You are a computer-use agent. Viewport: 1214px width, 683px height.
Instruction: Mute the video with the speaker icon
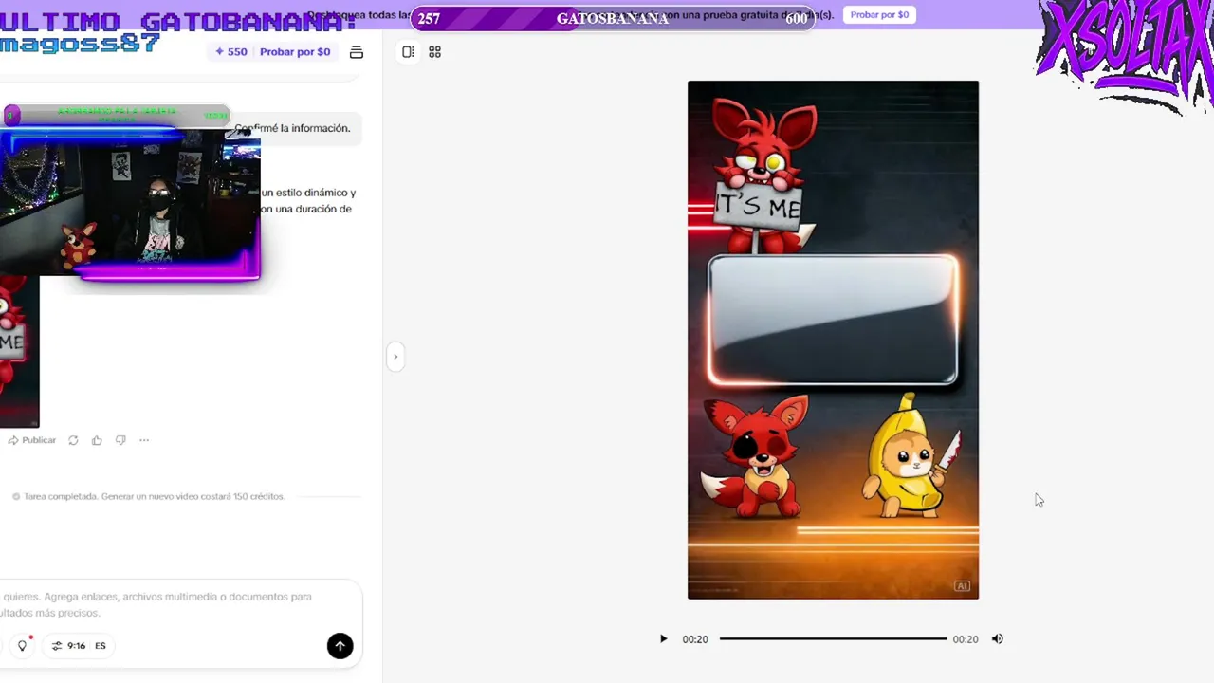997,639
